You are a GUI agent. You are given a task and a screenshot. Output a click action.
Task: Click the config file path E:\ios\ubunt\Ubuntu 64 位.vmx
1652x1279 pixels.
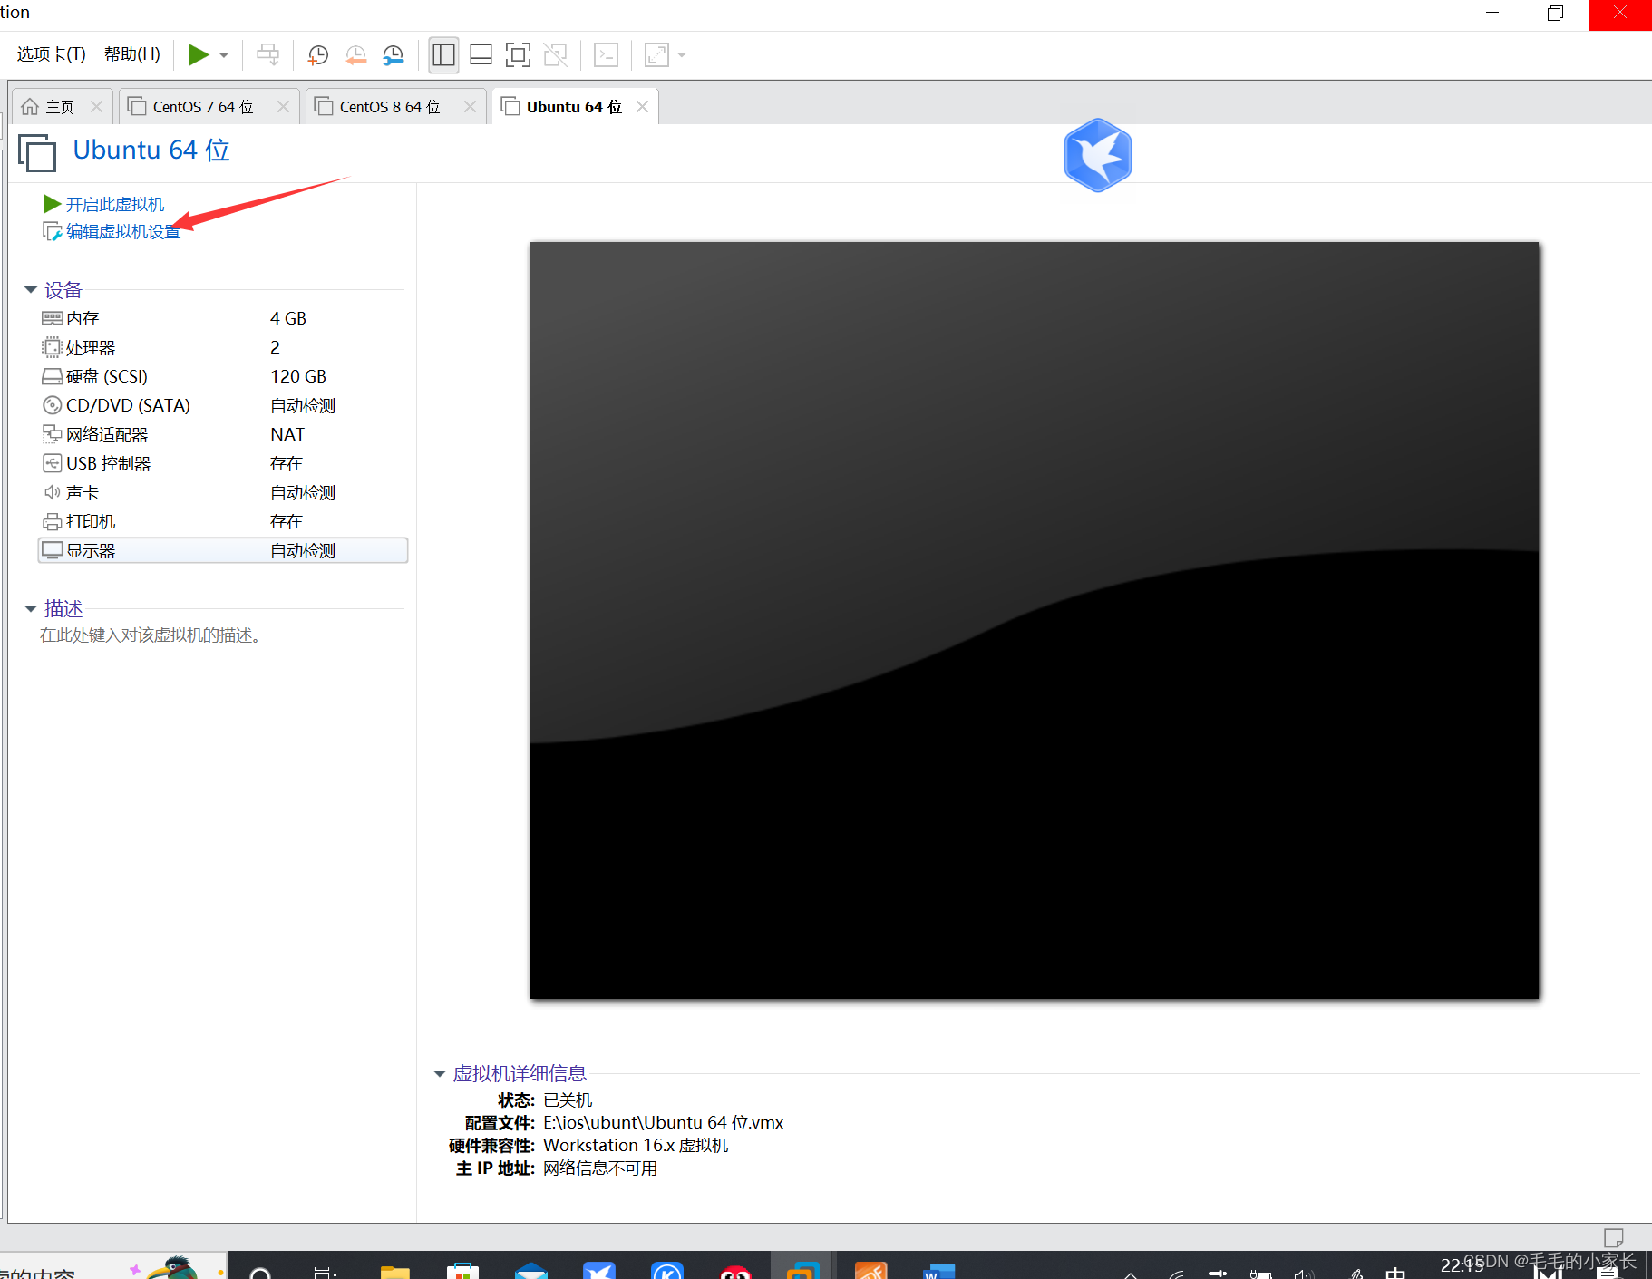click(x=663, y=1122)
